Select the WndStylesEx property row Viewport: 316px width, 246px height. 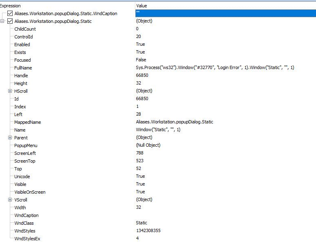tap(27, 239)
